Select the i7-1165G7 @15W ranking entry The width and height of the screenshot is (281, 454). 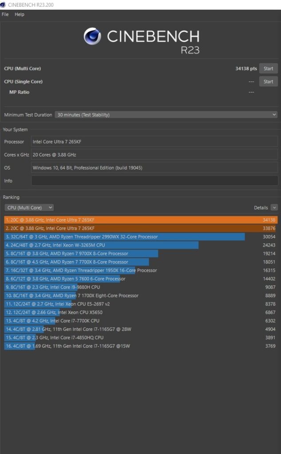141,346
